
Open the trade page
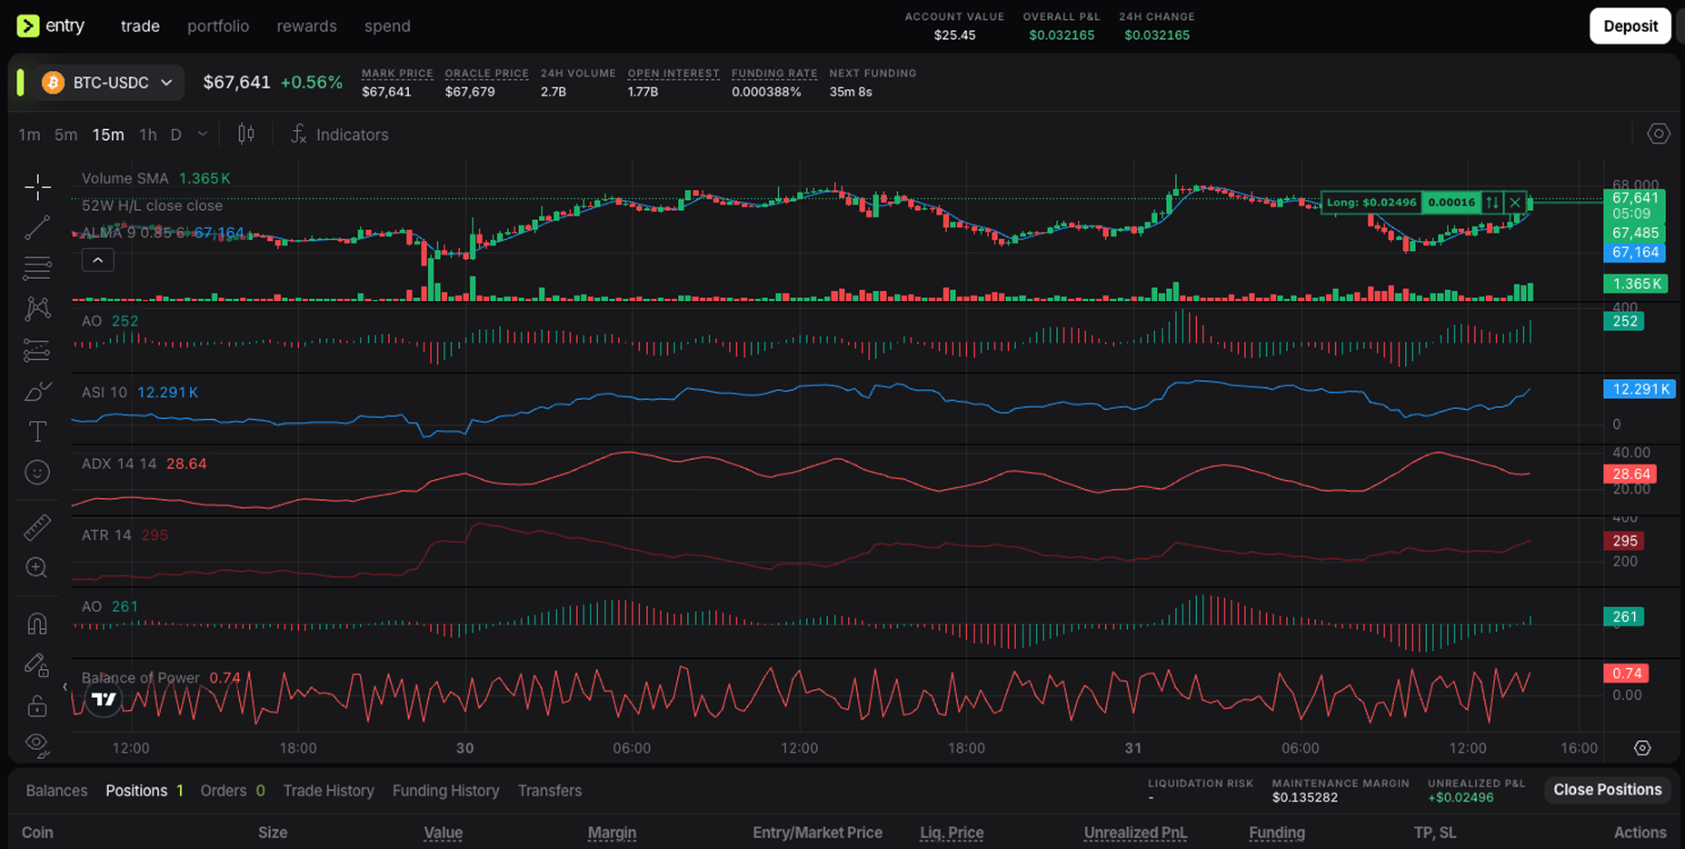pos(140,26)
